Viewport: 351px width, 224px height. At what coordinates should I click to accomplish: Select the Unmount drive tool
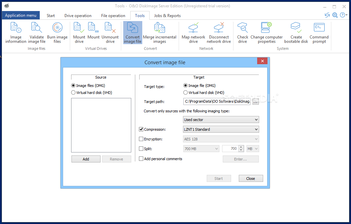coord(110,33)
